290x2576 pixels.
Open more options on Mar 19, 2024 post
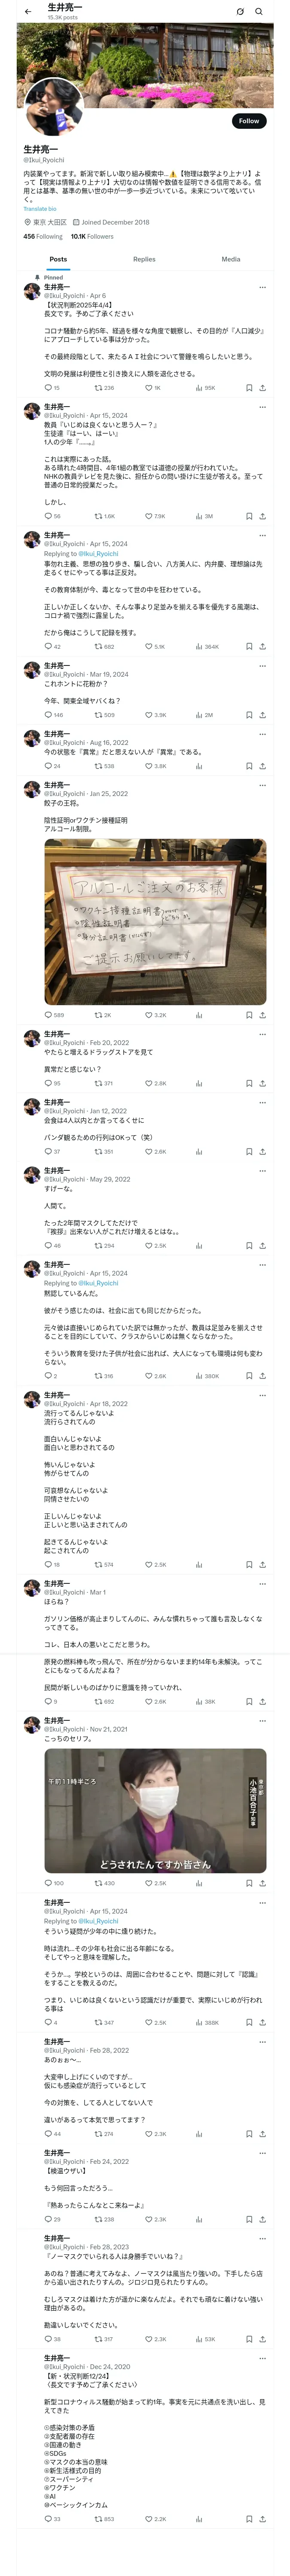[262, 665]
